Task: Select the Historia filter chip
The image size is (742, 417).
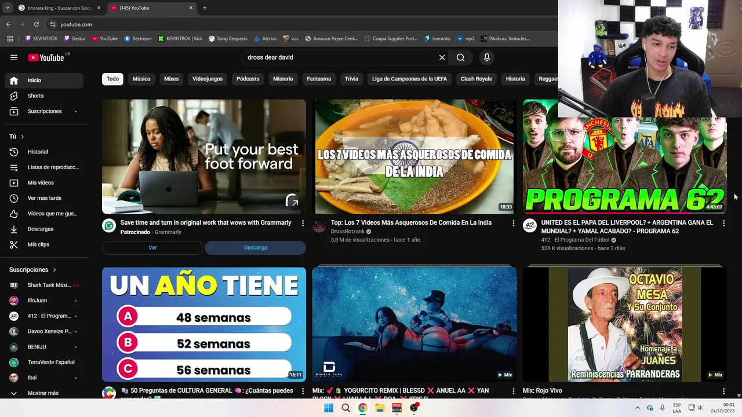Action: point(515,79)
